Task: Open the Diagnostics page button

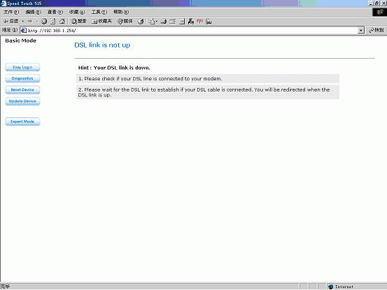Action: point(22,78)
